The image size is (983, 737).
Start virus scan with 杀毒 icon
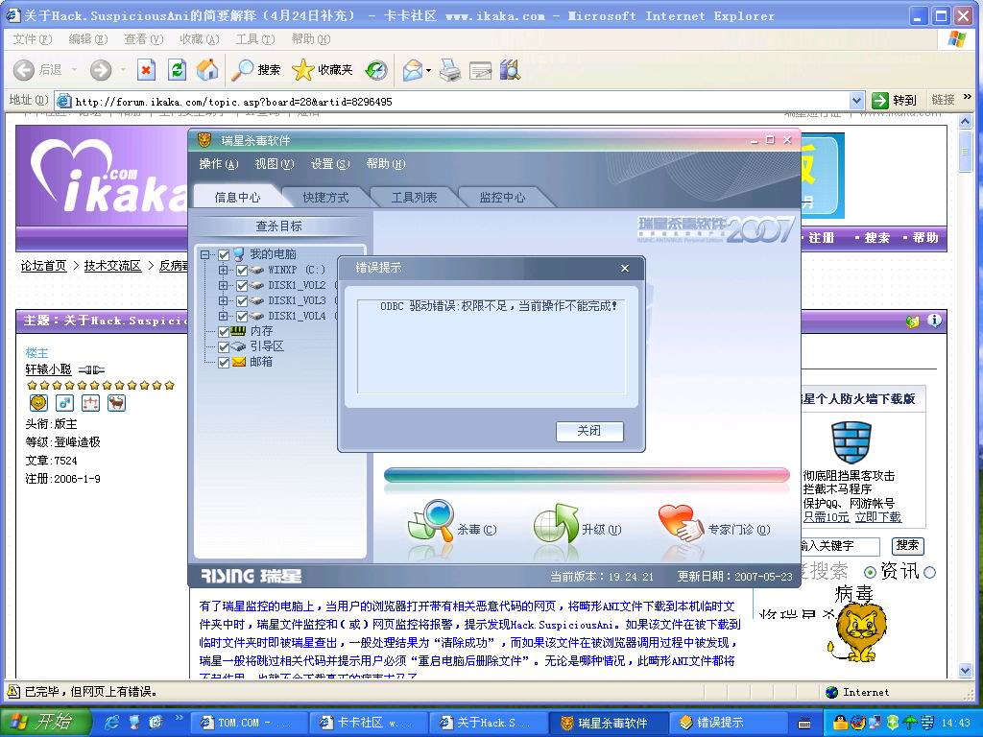point(431,521)
